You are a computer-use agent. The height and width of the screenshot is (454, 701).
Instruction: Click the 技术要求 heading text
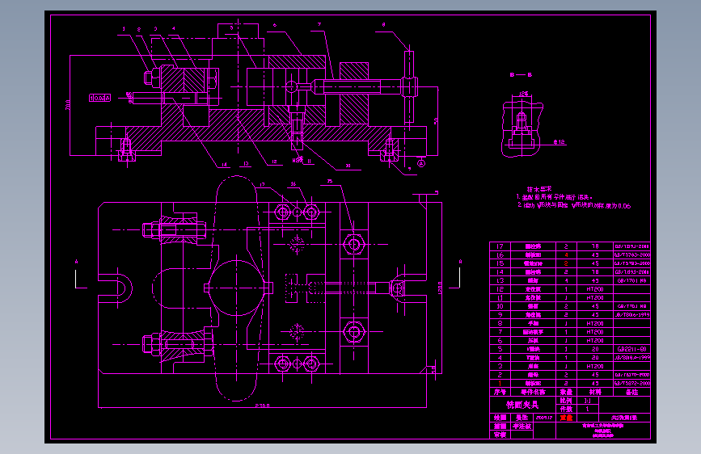point(539,189)
